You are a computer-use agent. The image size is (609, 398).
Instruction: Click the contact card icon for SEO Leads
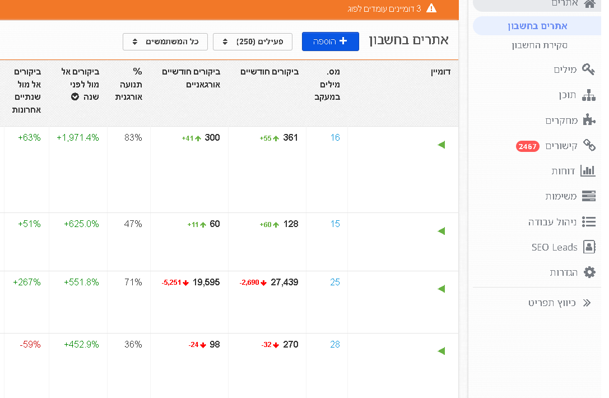[589, 247]
